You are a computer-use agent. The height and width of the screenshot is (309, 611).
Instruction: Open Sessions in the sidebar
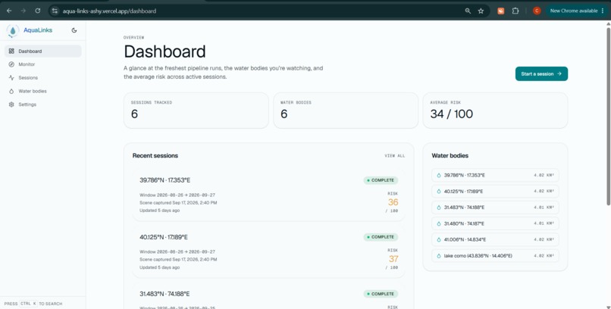click(43, 78)
